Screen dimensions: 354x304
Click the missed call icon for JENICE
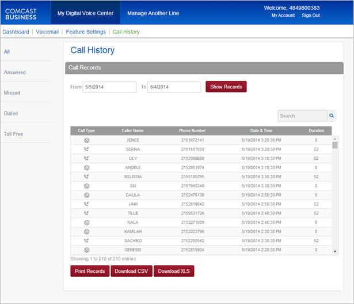click(87, 140)
